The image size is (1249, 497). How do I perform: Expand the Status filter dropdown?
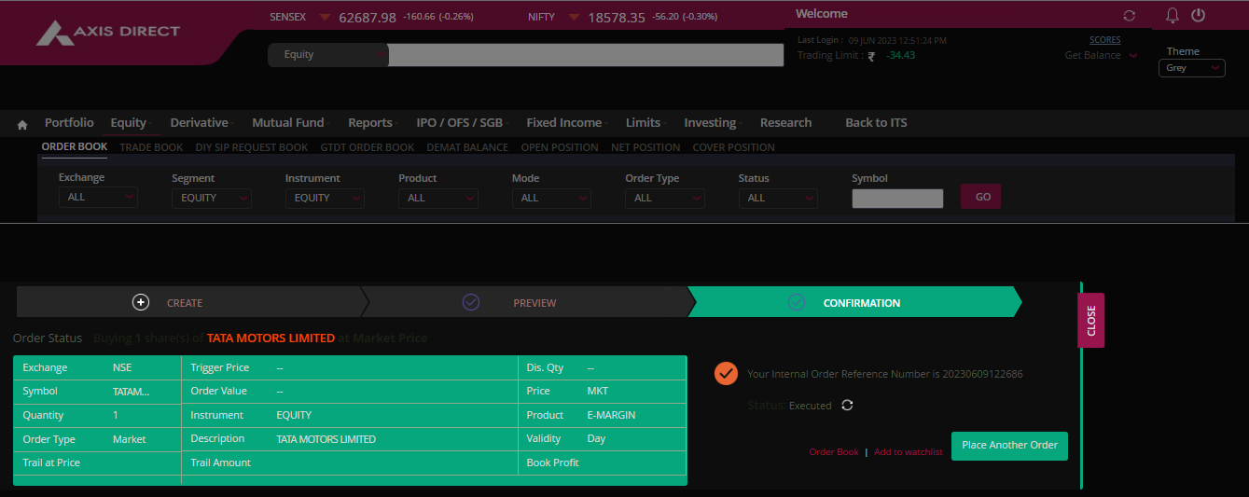point(778,198)
